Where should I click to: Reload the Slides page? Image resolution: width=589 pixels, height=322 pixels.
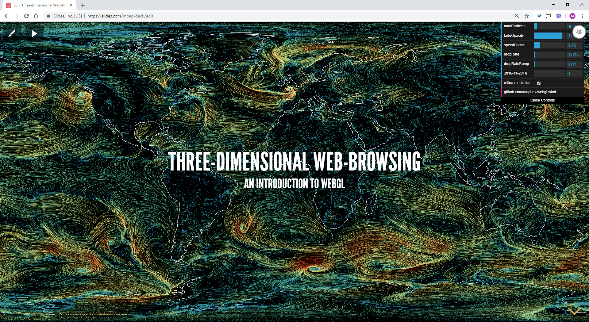(x=26, y=16)
